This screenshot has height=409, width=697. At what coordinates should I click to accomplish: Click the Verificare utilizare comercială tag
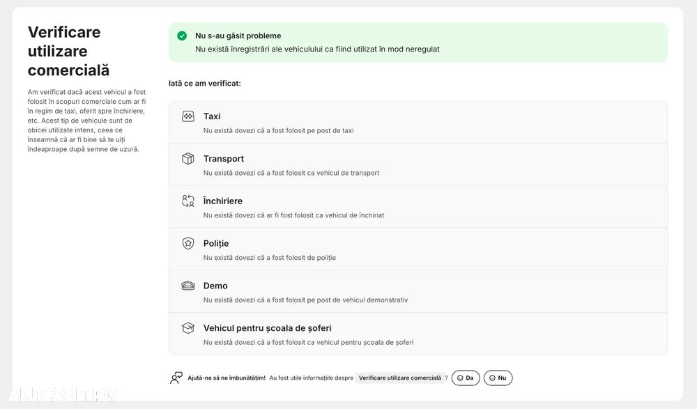click(x=400, y=378)
